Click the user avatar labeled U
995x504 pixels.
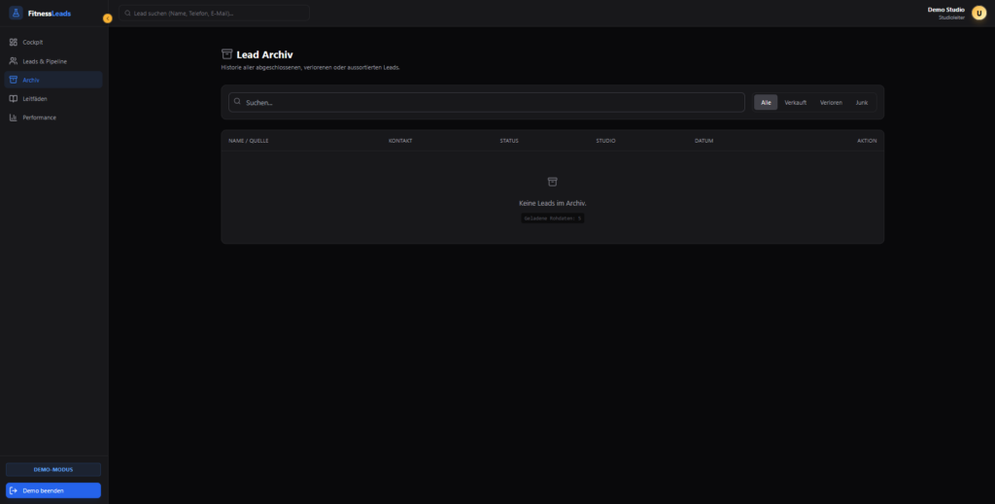click(x=978, y=13)
